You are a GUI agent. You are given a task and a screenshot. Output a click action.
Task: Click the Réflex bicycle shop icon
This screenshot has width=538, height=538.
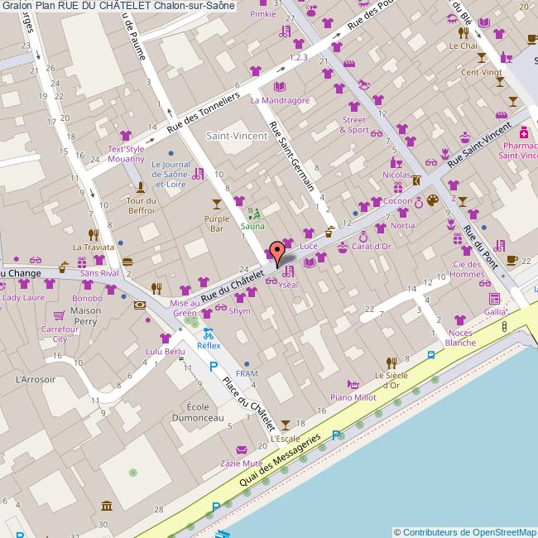(209, 334)
